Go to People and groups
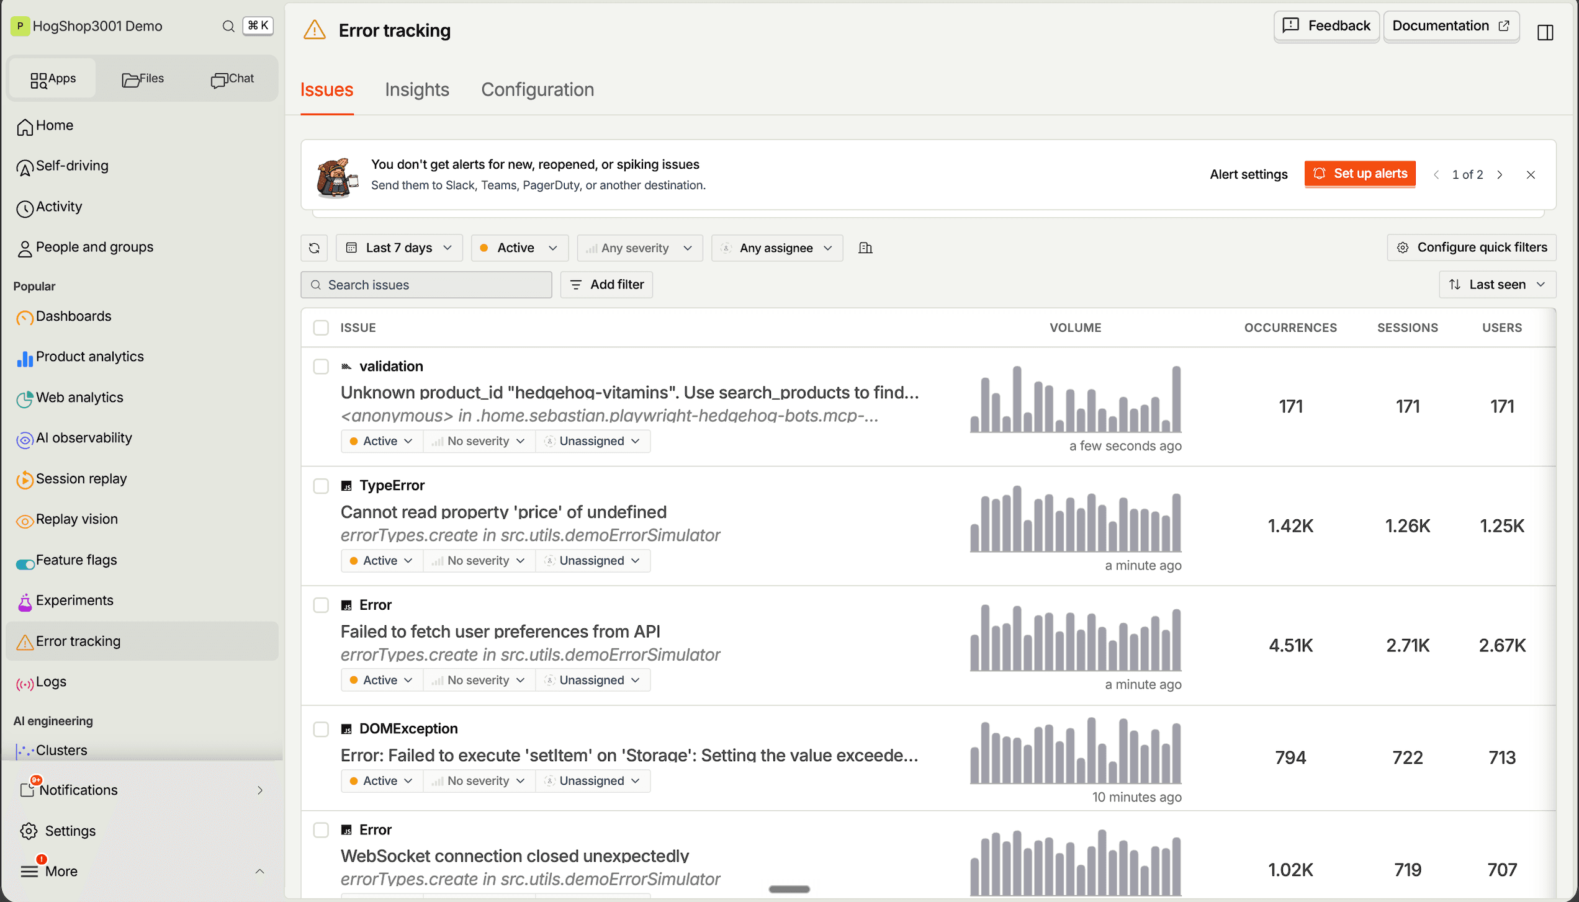 click(x=142, y=248)
